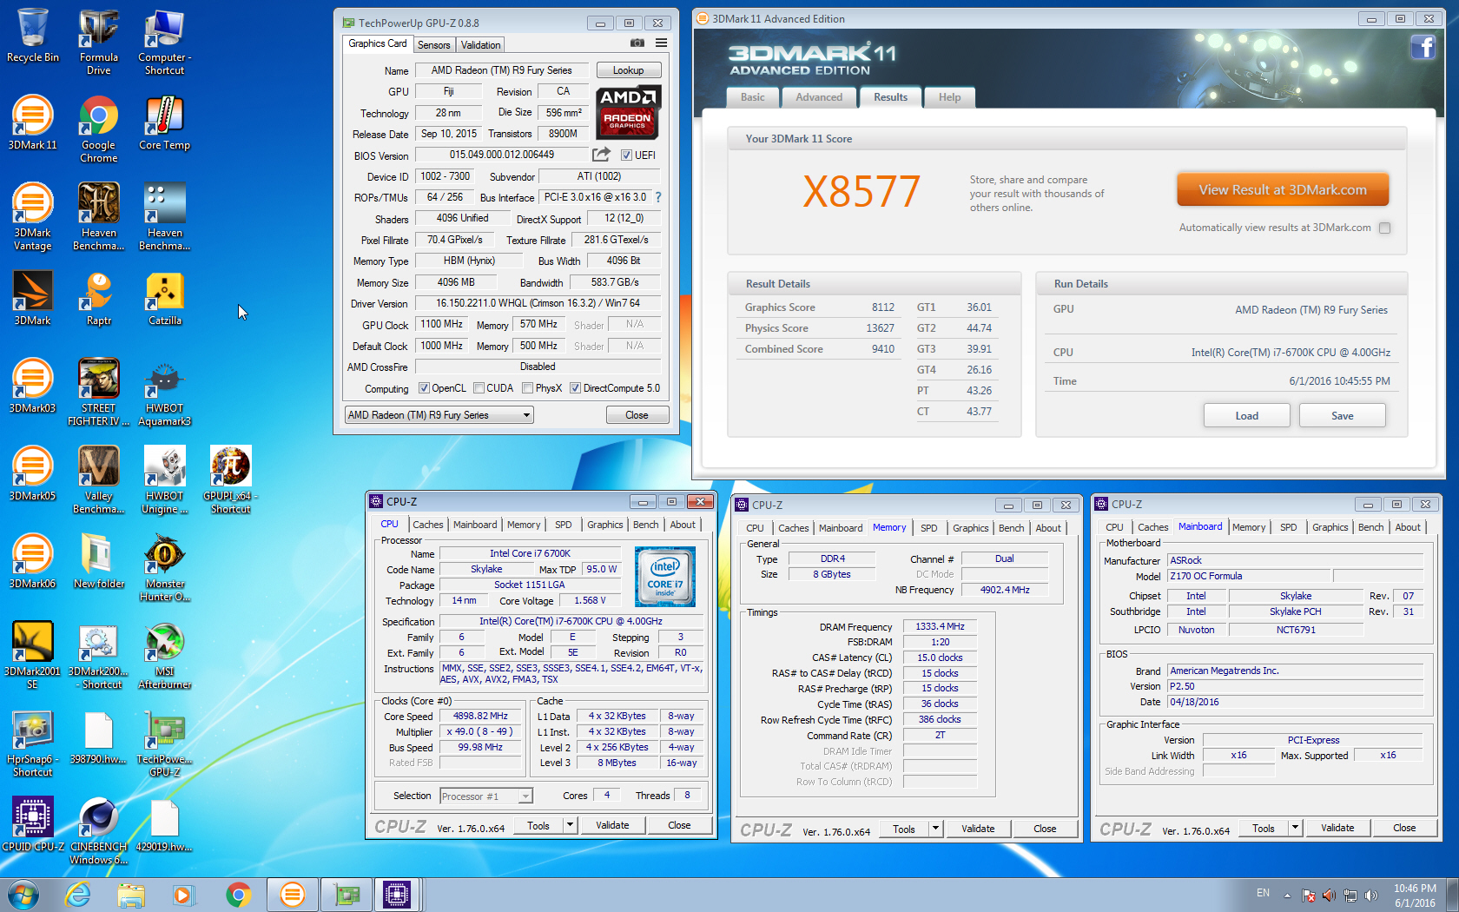Click the Facebook icon in 3DMark 11
The image size is (1459, 912).
[1423, 47]
